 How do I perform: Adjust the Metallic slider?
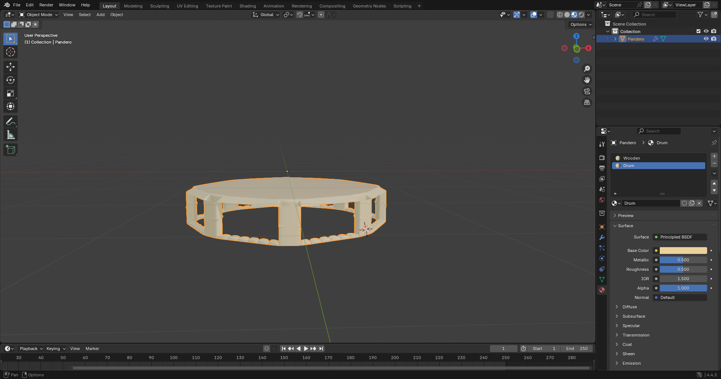(x=683, y=260)
